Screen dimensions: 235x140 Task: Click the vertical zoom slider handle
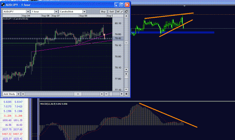click(x=126, y=77)
